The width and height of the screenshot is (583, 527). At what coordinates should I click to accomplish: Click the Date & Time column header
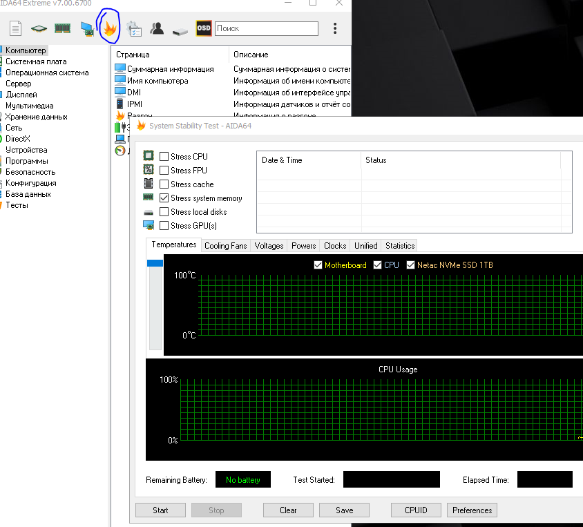[x=309, y=160]
